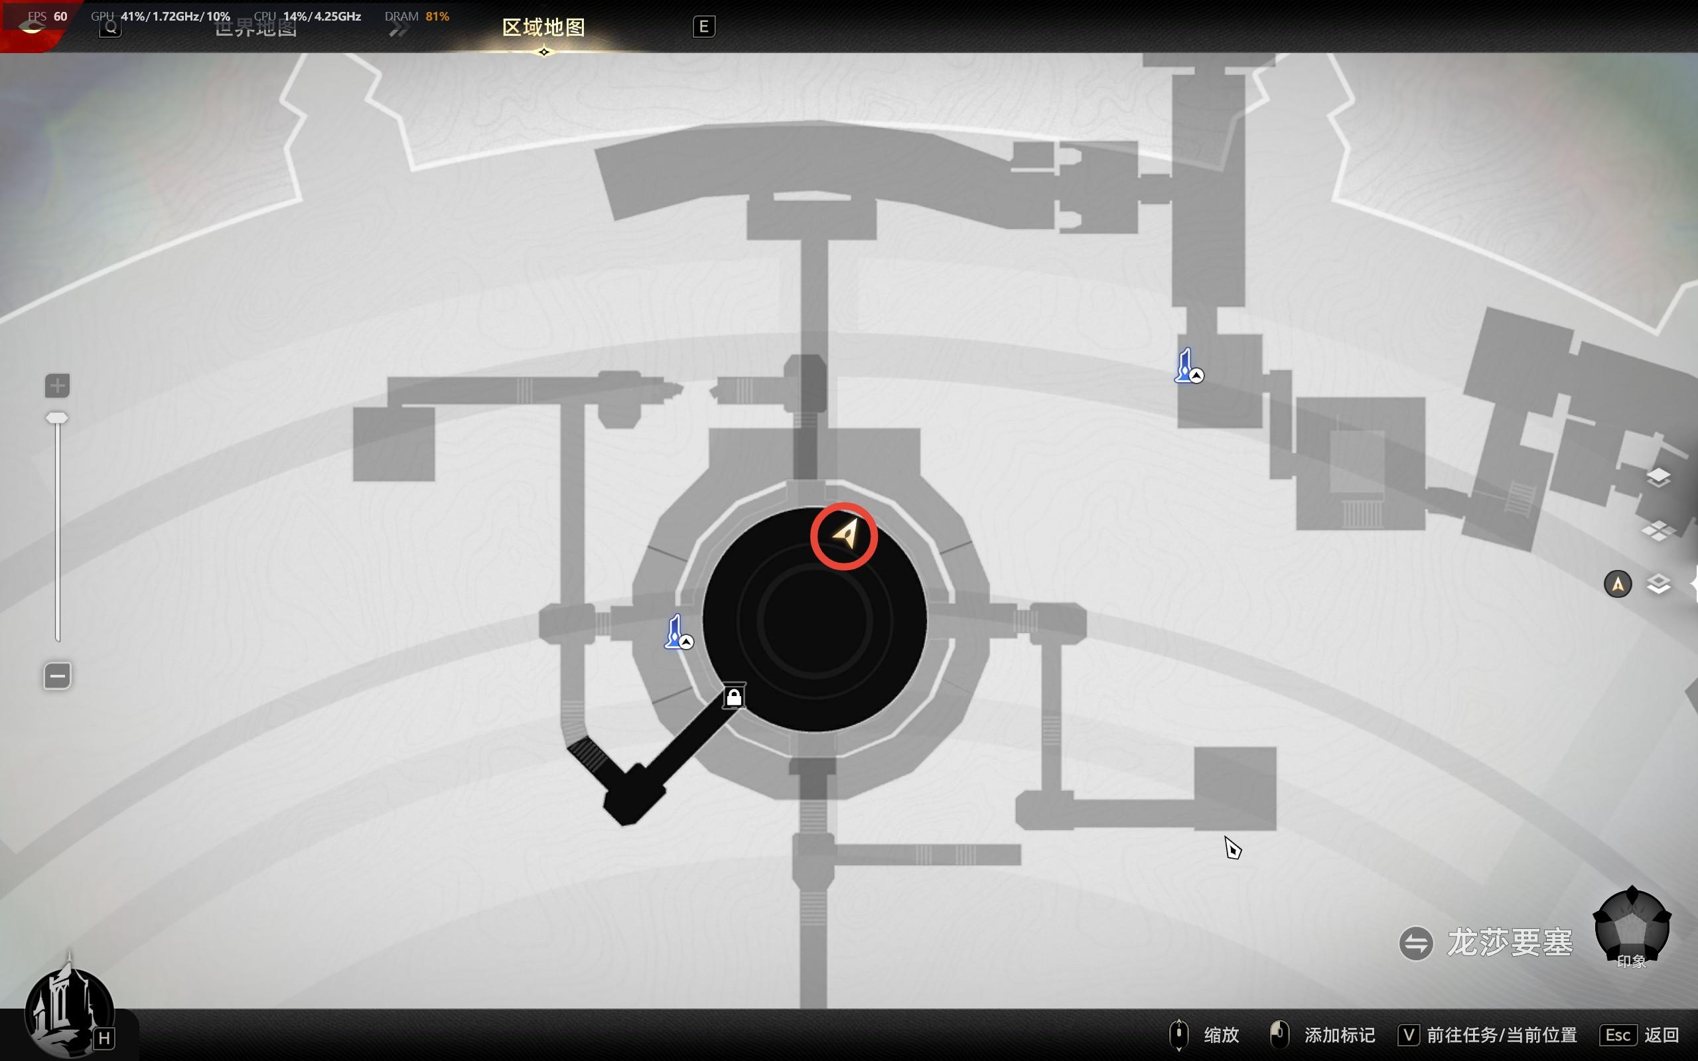
Task: Click the 返回 button next to Esc
Action: [1661, 1035]
